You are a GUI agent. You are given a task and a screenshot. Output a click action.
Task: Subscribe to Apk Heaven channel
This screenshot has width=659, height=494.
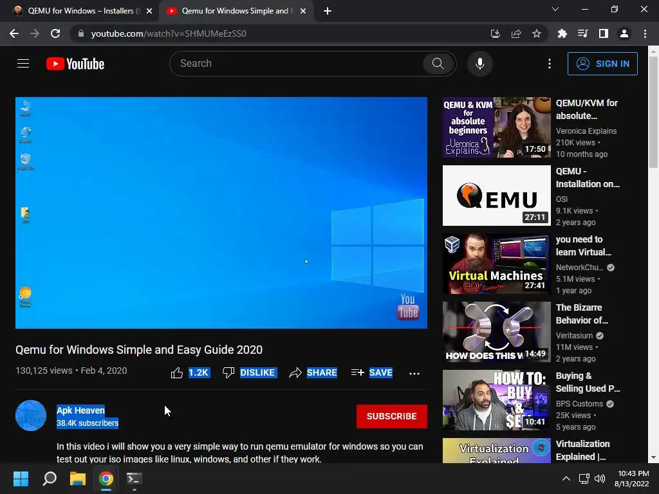coord(392,416)
